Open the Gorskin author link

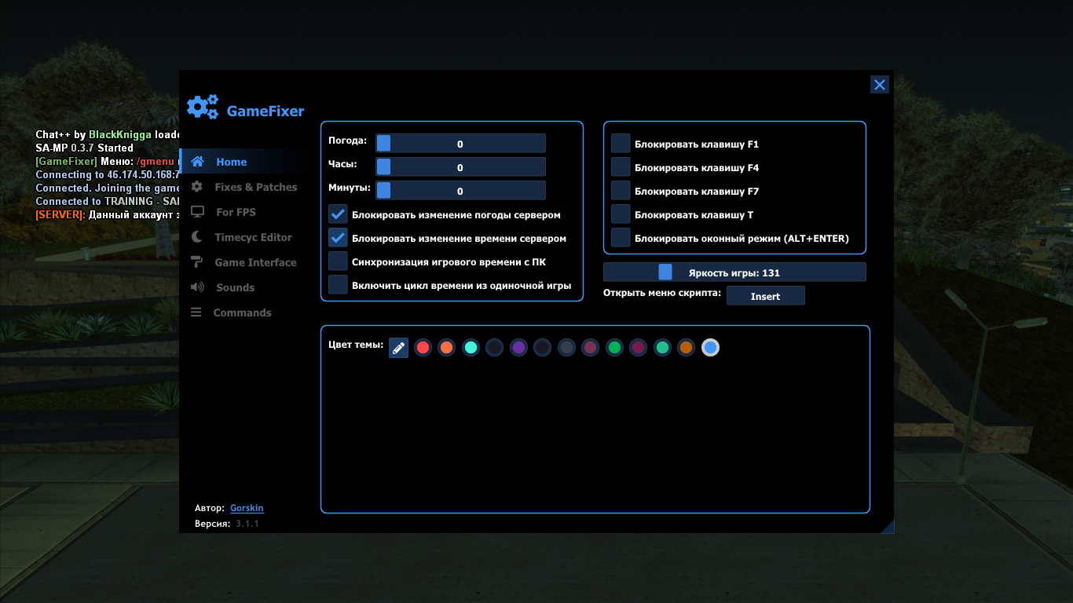click(x=247, y=508)
